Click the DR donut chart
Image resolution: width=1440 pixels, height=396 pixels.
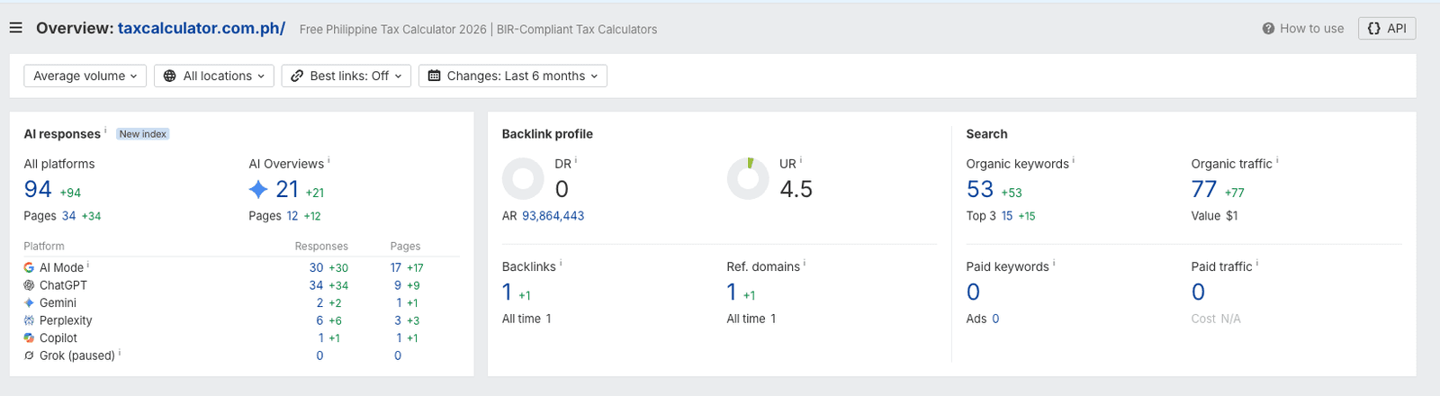(523, 179)
